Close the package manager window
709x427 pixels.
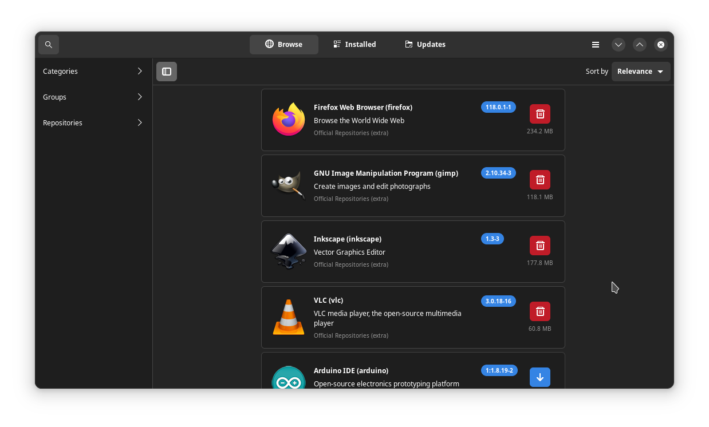click(x=661, y=45)
